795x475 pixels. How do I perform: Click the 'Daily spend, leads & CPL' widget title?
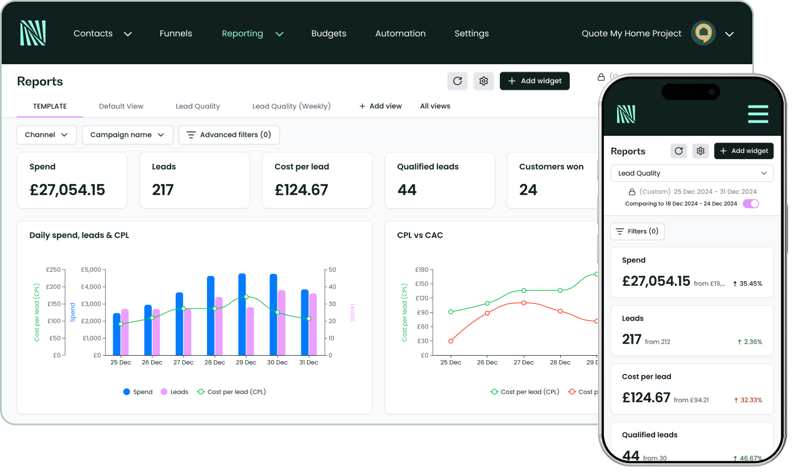tap(79, 235)
